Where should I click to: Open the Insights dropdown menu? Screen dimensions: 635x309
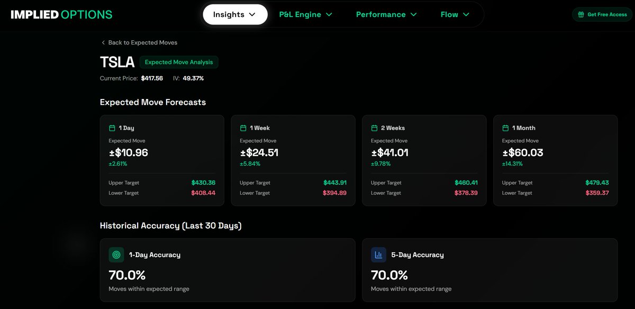click(x=235, y=14)
